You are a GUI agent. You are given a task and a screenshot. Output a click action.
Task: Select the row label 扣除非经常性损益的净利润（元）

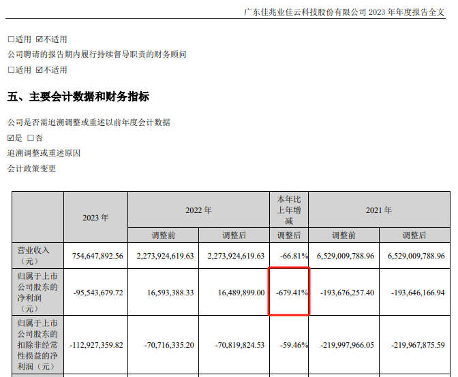point(37,345)
